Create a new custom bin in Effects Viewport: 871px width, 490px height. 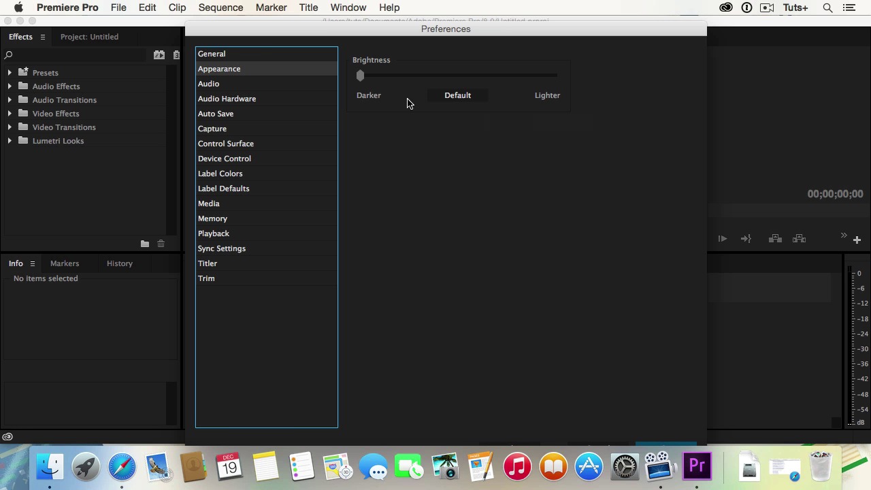(x=145, y=244)
